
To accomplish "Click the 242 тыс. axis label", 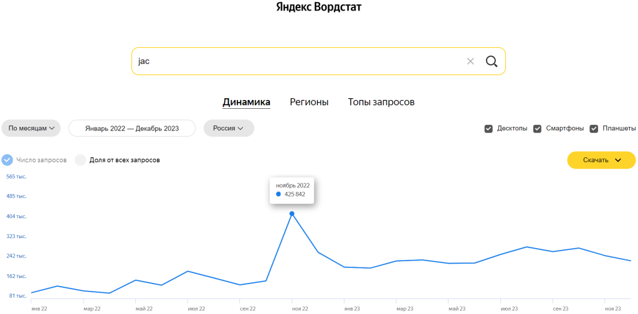I will click(x=16, y=256).
